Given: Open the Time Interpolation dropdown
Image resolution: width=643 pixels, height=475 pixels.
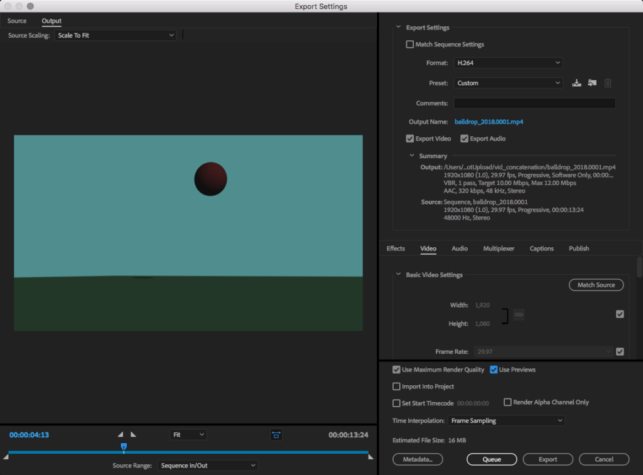Looking at the screenshot, I should pos(507,420).
